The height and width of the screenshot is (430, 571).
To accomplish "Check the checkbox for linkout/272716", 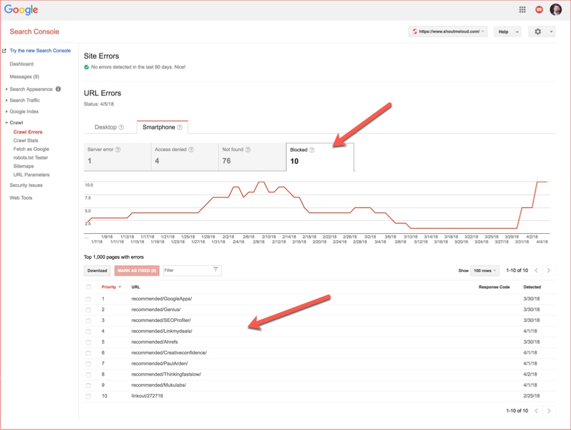I will 89,395.
